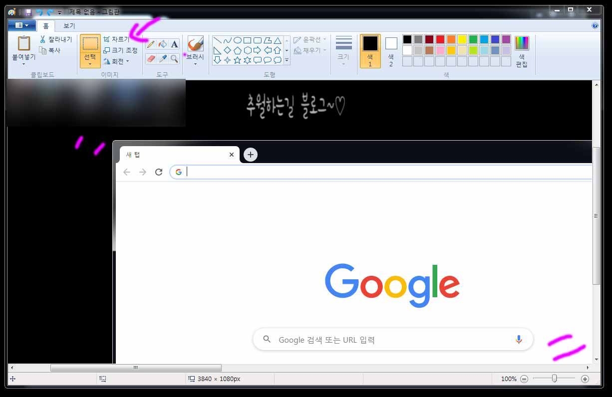Switch to the 홈 tab
612x397 pixels.
[x=46, y=25]
